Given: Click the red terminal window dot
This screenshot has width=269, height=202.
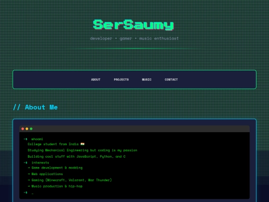Looking at the screenshot, I should pos(22,129).
